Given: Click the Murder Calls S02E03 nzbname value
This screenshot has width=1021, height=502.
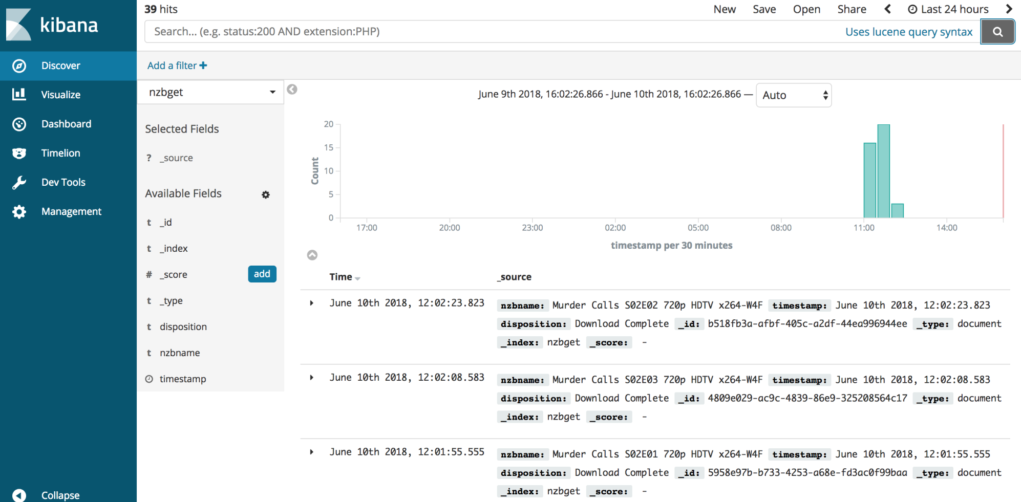Looking at the screenshot, I should pos(657,380).
